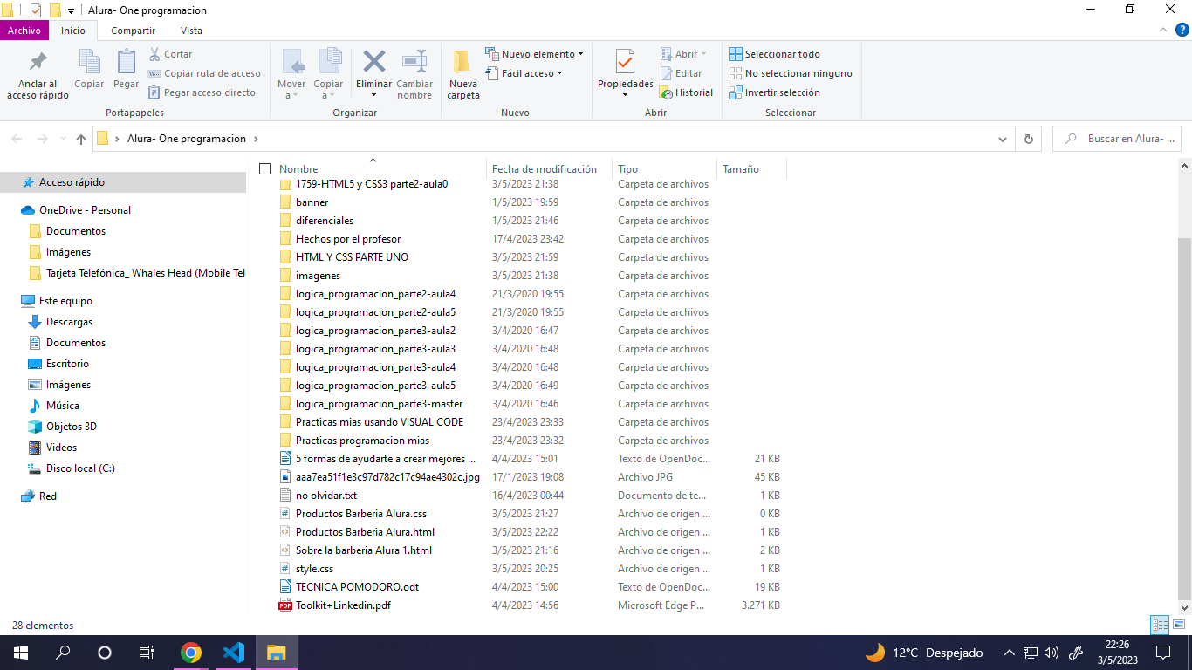The height and width of the screenshot is (670, 1192).
Task: Open Google Chrome from the taskbar
Action: click(x=191, y=653)
